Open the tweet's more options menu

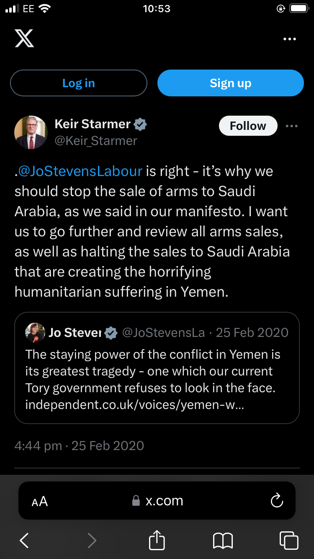click(291, 126)
